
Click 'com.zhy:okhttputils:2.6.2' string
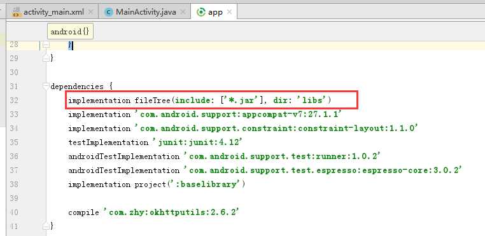click(171, 212)
